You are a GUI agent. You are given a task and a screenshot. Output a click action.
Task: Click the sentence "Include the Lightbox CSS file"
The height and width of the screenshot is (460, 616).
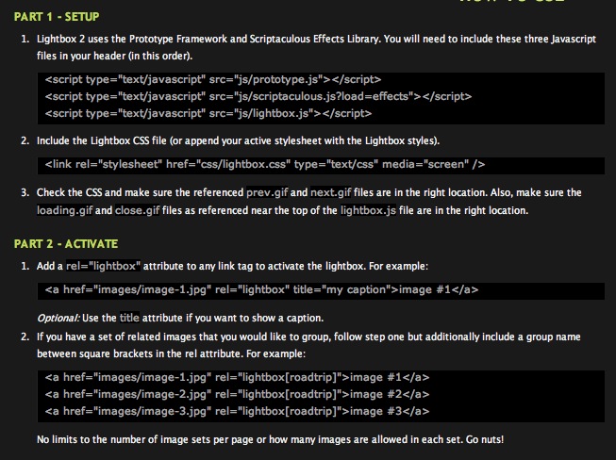click(x=238, y=140)
